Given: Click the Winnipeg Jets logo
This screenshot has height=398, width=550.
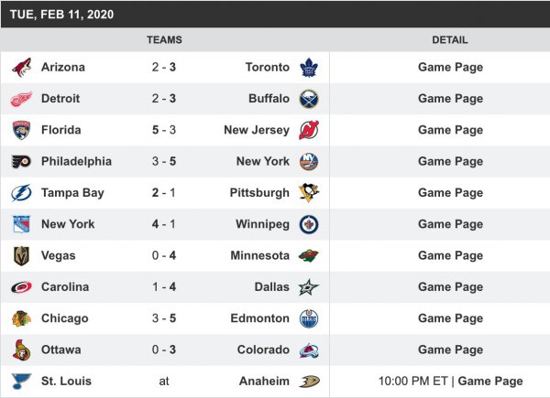Looking at the screenshot, I should [309, 224].
